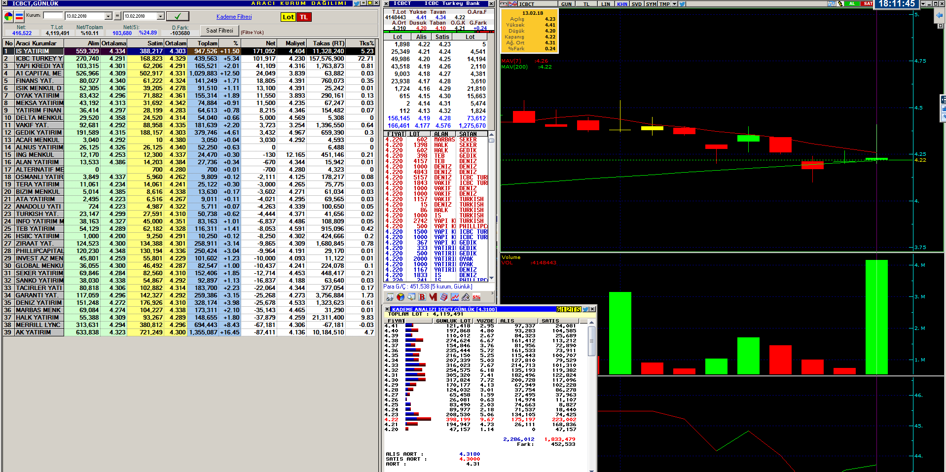Apply date filter with green checkmark
Viewport: 946px width, 472px height.
click(178, 16)
